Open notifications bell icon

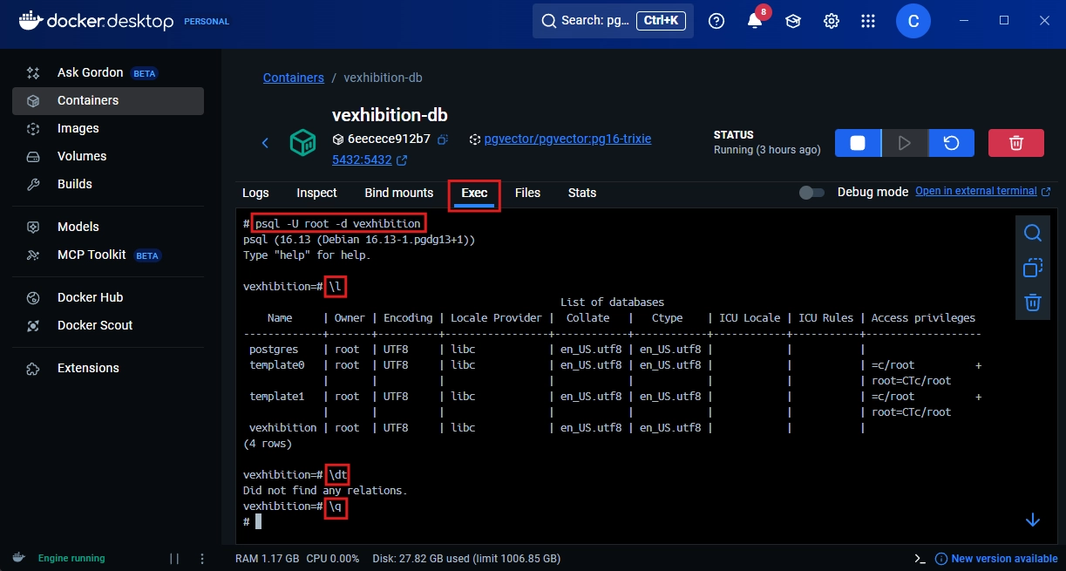click(x=755, y=21)
